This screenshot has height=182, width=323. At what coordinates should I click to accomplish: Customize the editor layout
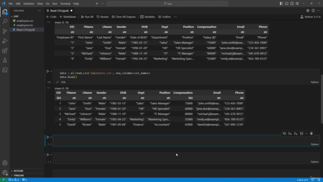[297, 4]
